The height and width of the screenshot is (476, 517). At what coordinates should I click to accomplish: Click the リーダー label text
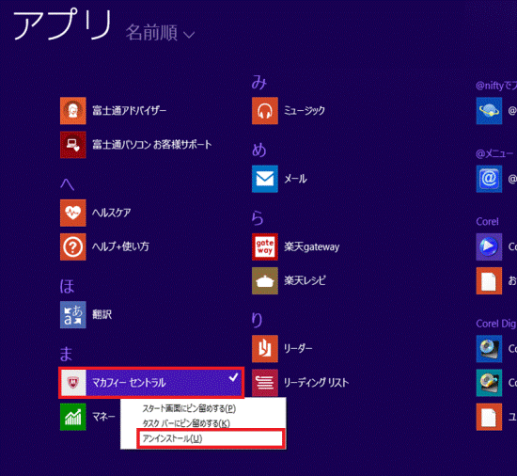pos(298,349)
